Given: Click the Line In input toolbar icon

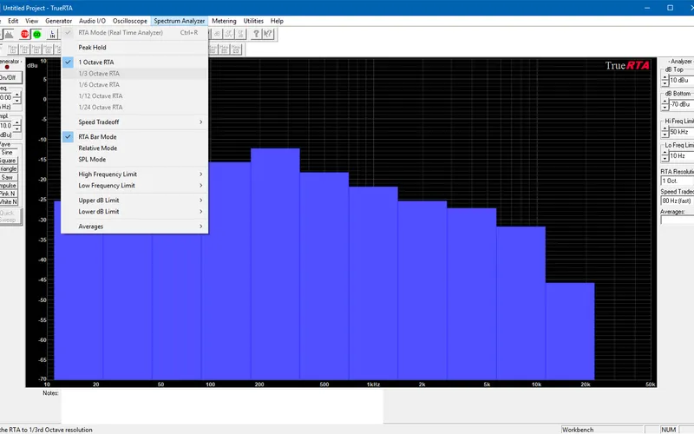Looking at the screenshot, I should pos(52,34).
